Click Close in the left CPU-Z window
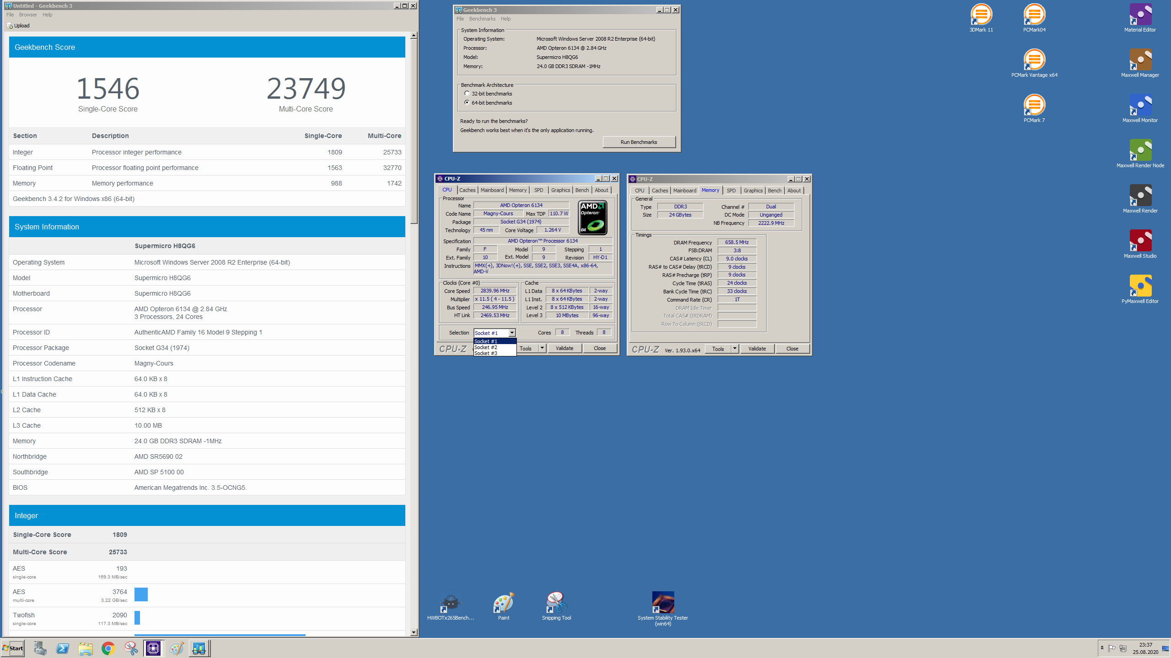 click(x=599, y=348)
